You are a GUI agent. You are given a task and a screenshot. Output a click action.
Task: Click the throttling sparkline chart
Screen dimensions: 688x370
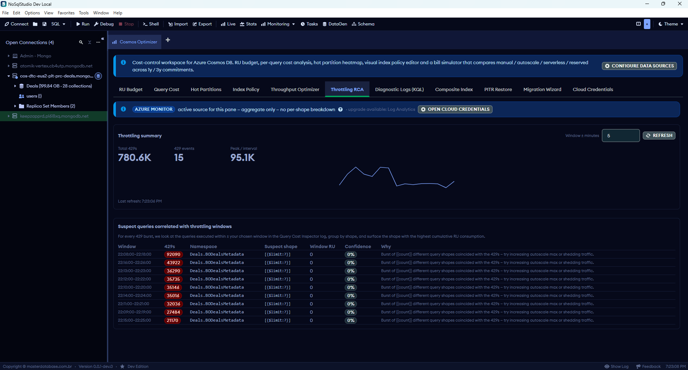click(x=397, y=177)
